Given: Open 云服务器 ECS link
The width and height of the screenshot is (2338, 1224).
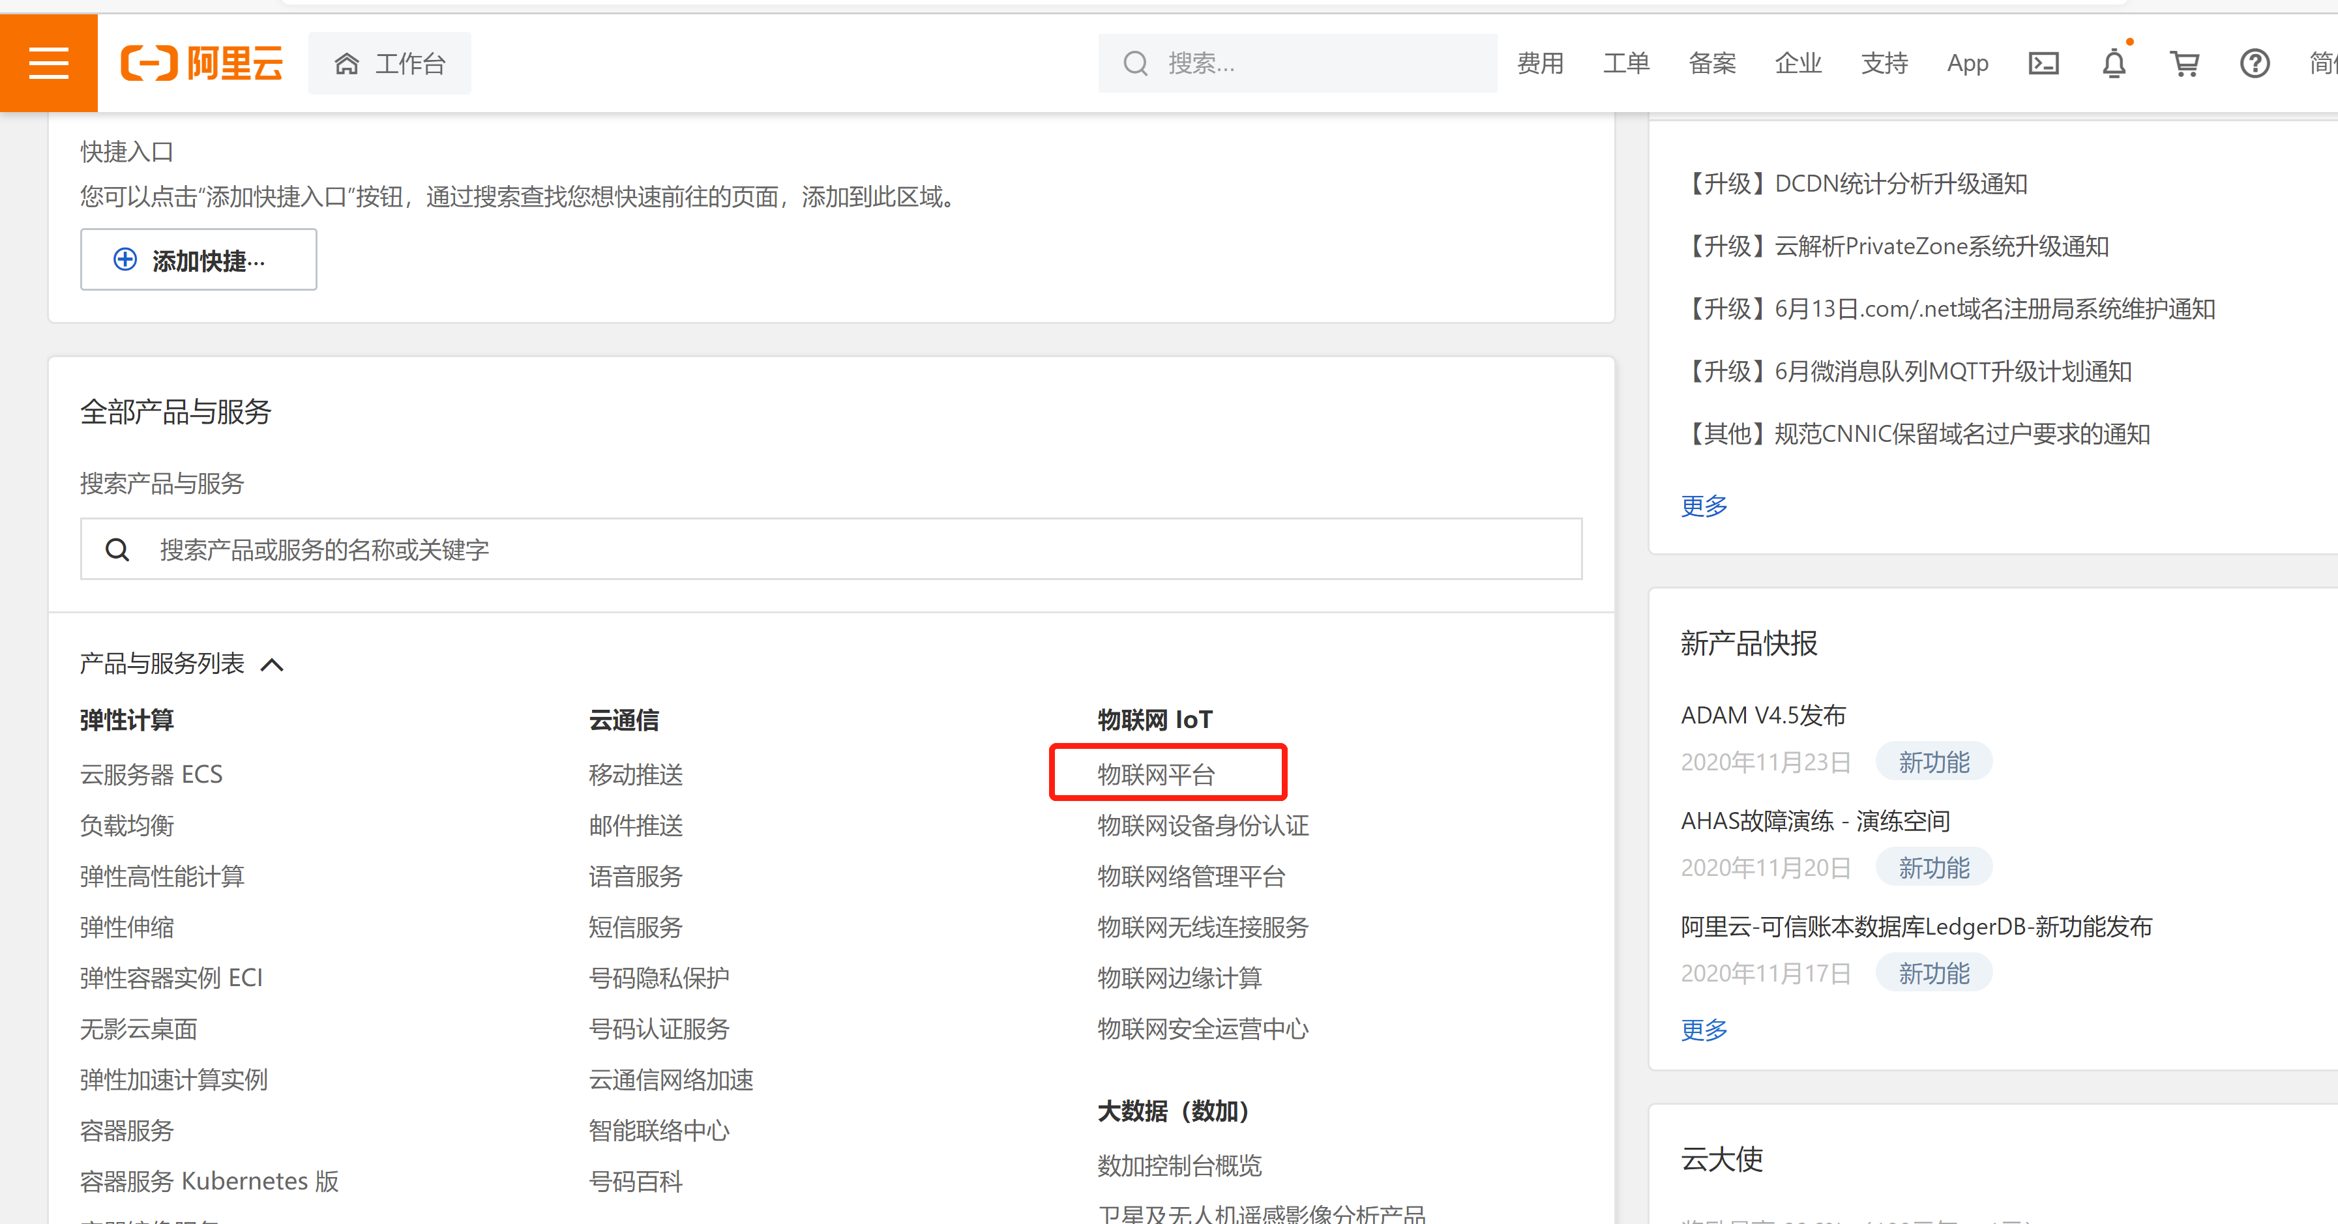Looking at the screenshot, I should (151, 774).
